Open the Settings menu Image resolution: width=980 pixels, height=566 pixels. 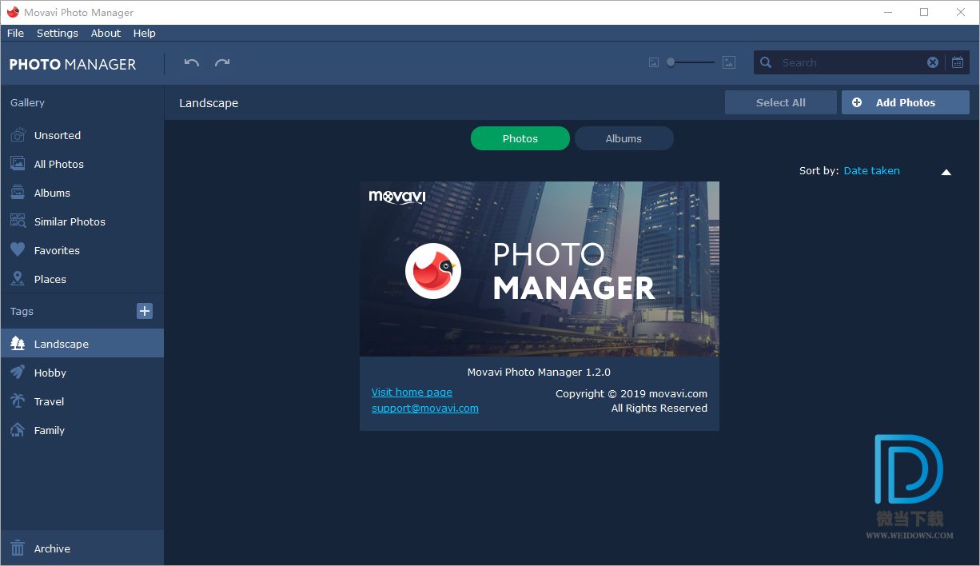58,33
